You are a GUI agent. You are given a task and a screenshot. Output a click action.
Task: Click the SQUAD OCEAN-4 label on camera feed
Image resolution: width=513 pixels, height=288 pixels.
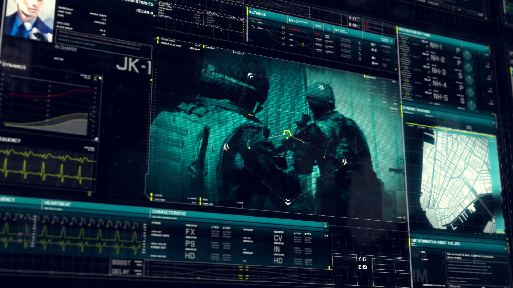238,53
